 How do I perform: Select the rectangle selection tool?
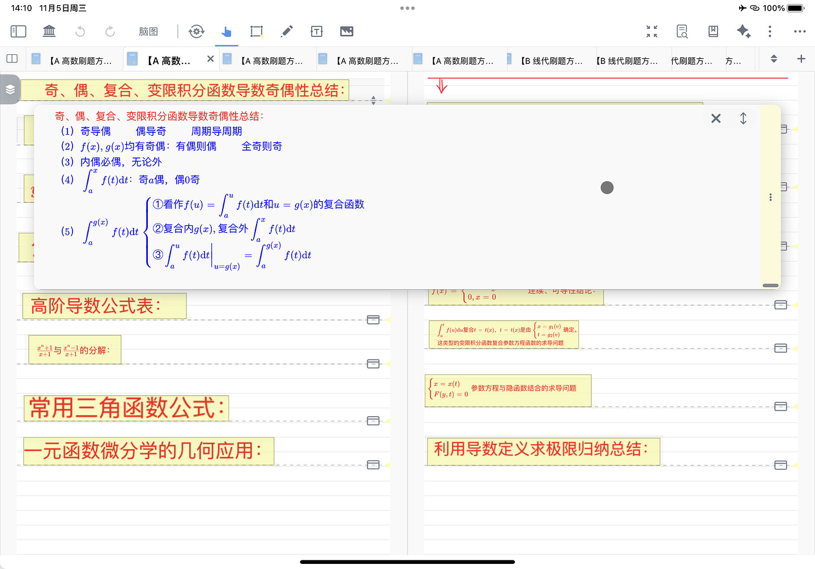click(x=257, y=32)
